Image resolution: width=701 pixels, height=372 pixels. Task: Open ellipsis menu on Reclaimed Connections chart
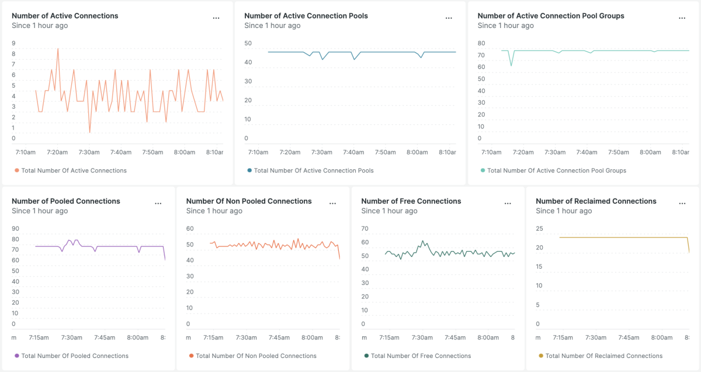682,203
